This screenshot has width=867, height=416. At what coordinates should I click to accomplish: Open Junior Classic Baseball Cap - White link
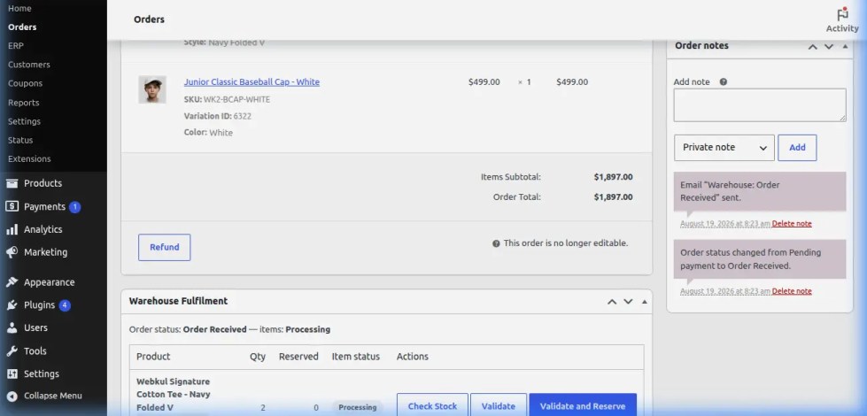pos(252,81)
